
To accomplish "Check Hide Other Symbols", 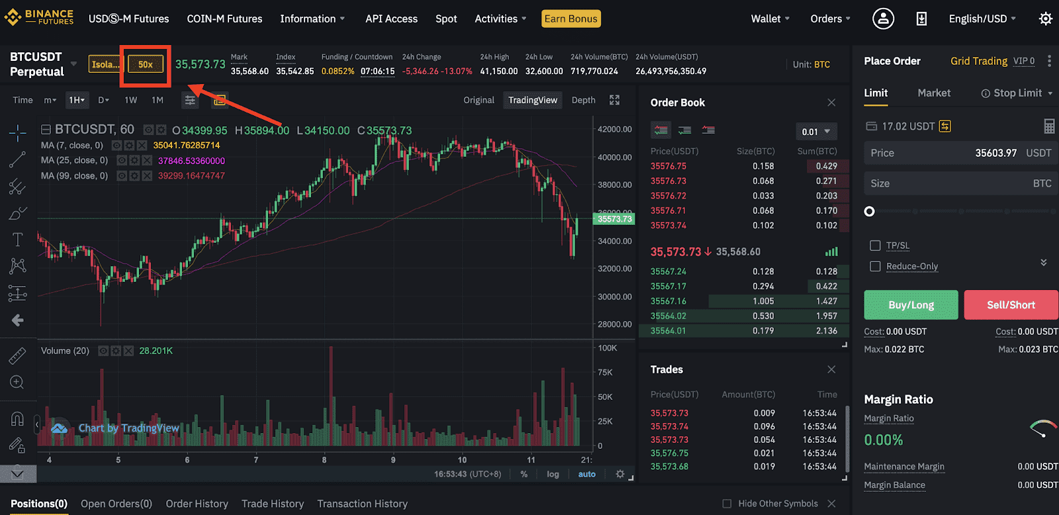I will coord(727,504).
